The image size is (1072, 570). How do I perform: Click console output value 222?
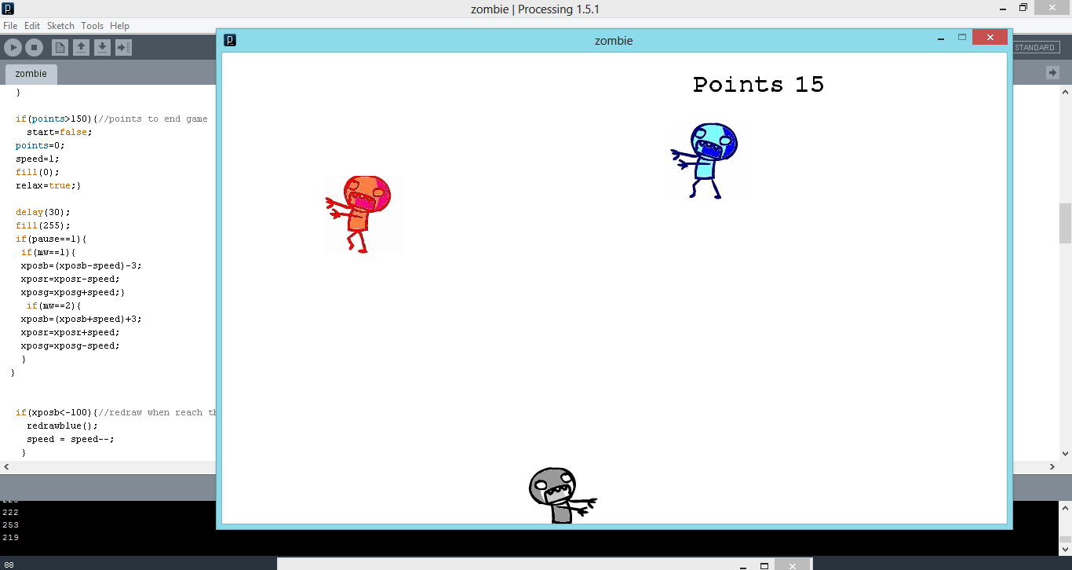[x=10, y=512]
